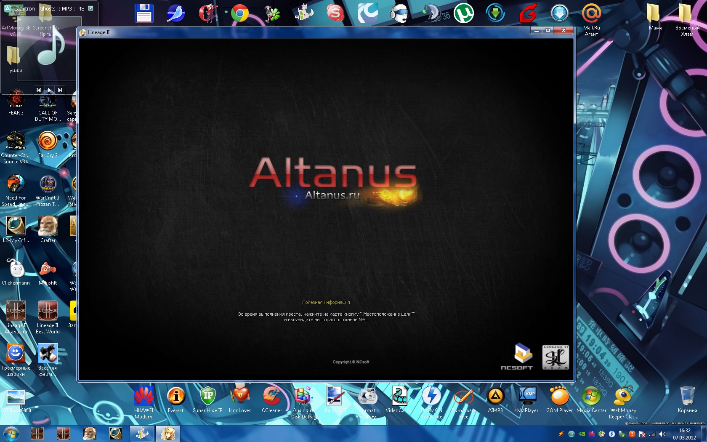
Task: Open WebMoney Keeper Classic shortcut
Action: click(623, 403)
